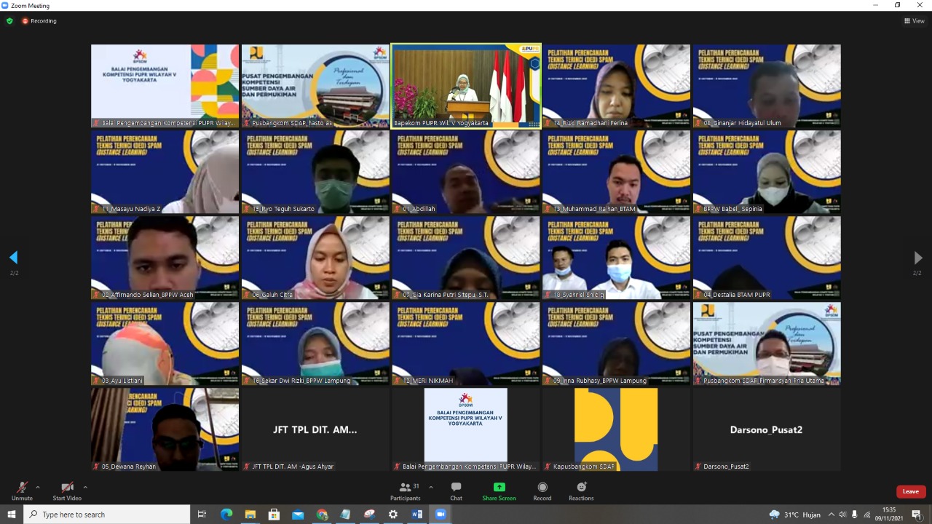The width and height of the screenshot is (932, 524).
Task: Open Google Chrome from taskbar
Action: point(322,515)
